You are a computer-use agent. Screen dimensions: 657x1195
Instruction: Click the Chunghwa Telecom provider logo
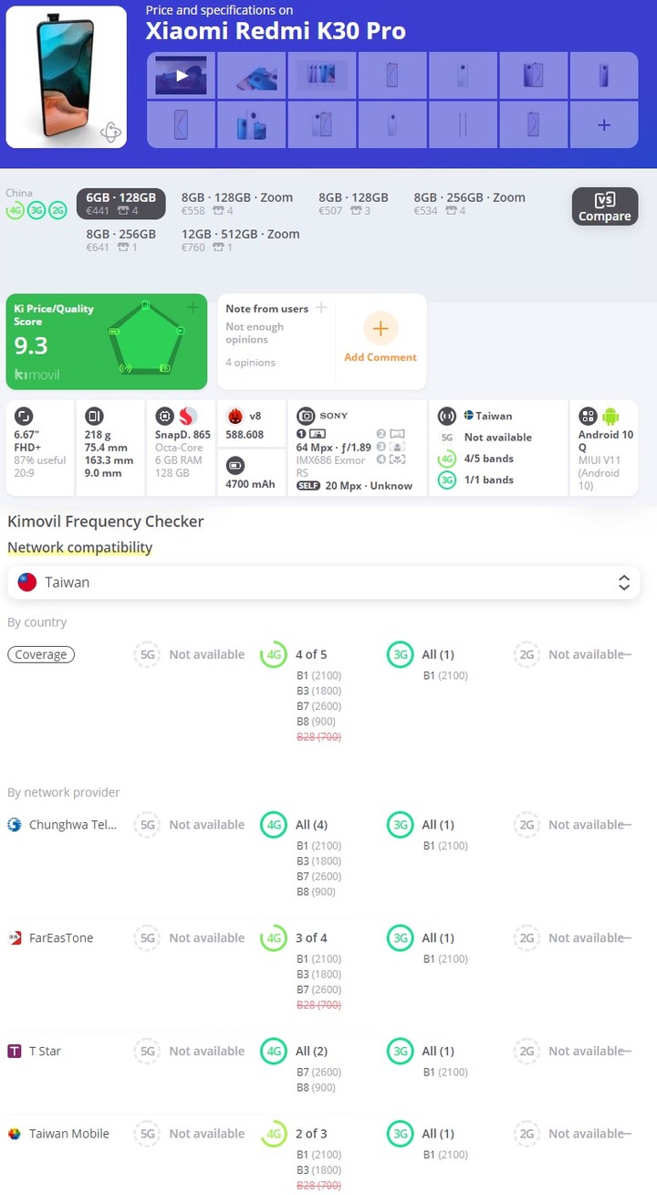coord(15,824)
